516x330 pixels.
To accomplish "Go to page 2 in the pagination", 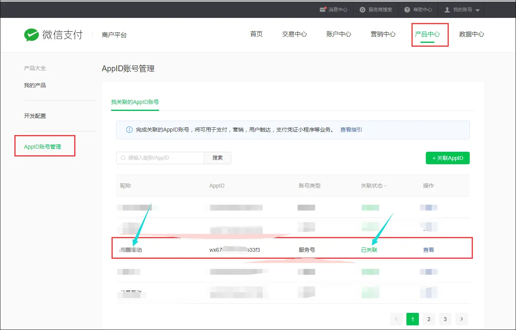I will 429,319.
